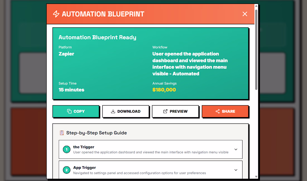
Task: Click the clipboard icon beside Setup Guide
Action: click(x=62, y=133)
